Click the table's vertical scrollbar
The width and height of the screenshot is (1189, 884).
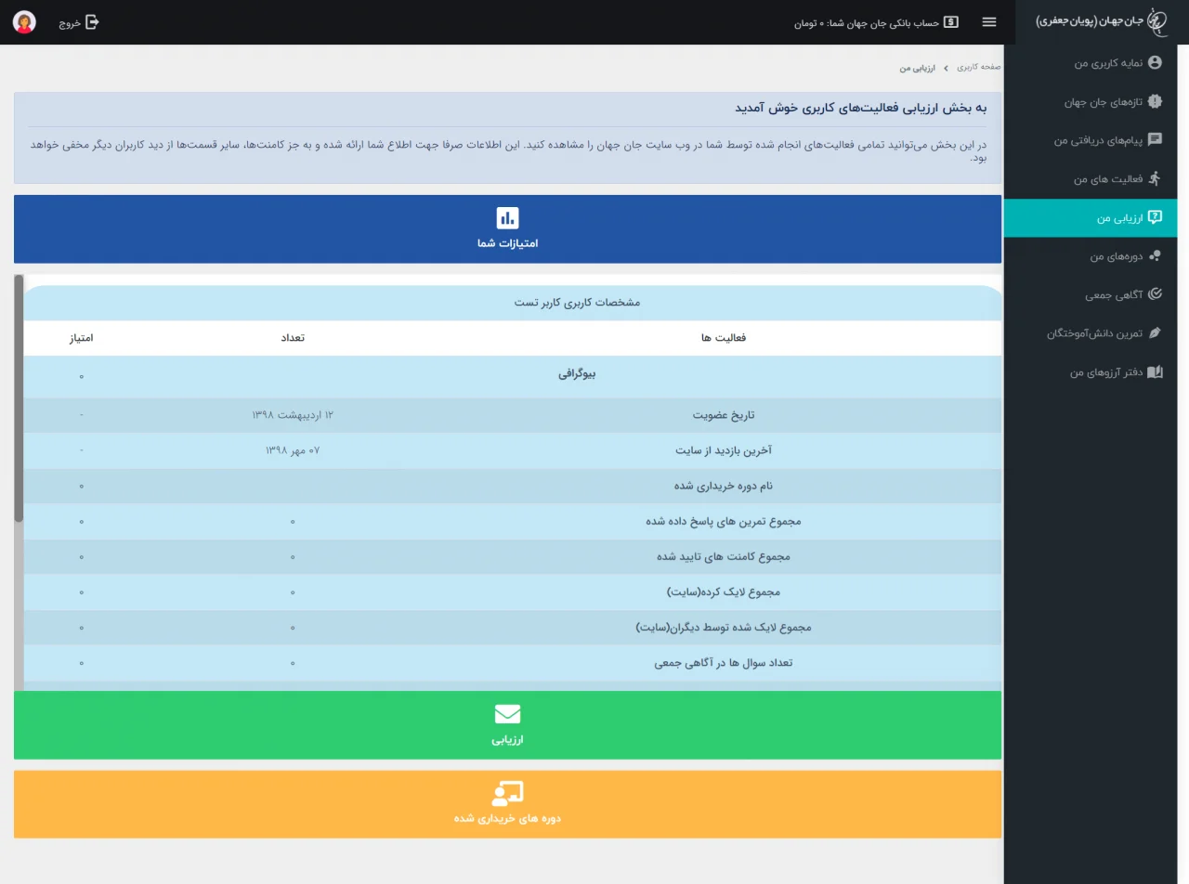[x=19, y=399]
